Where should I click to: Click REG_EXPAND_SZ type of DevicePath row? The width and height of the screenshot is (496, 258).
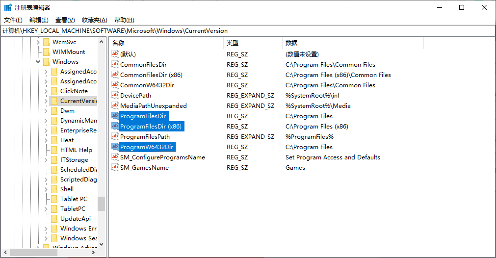coord(250,96)
